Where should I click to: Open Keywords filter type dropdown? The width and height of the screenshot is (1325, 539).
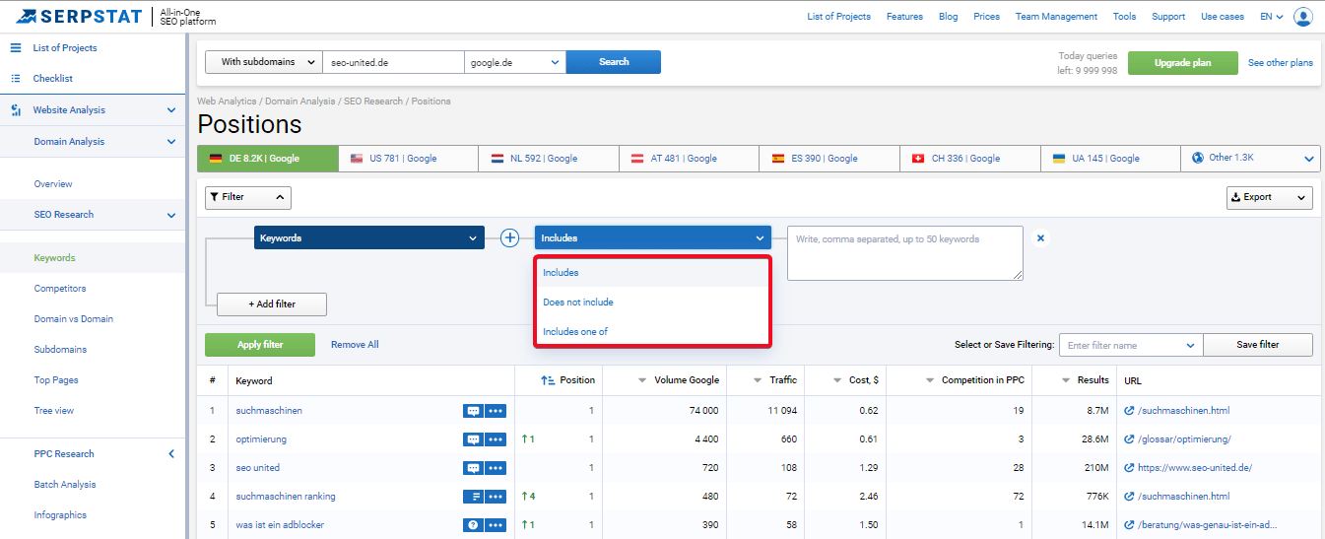tap(369, 237)
